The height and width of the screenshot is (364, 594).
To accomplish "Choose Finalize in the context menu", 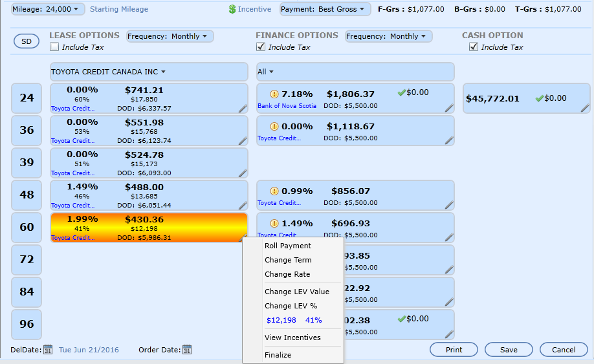I will (278, 355).
